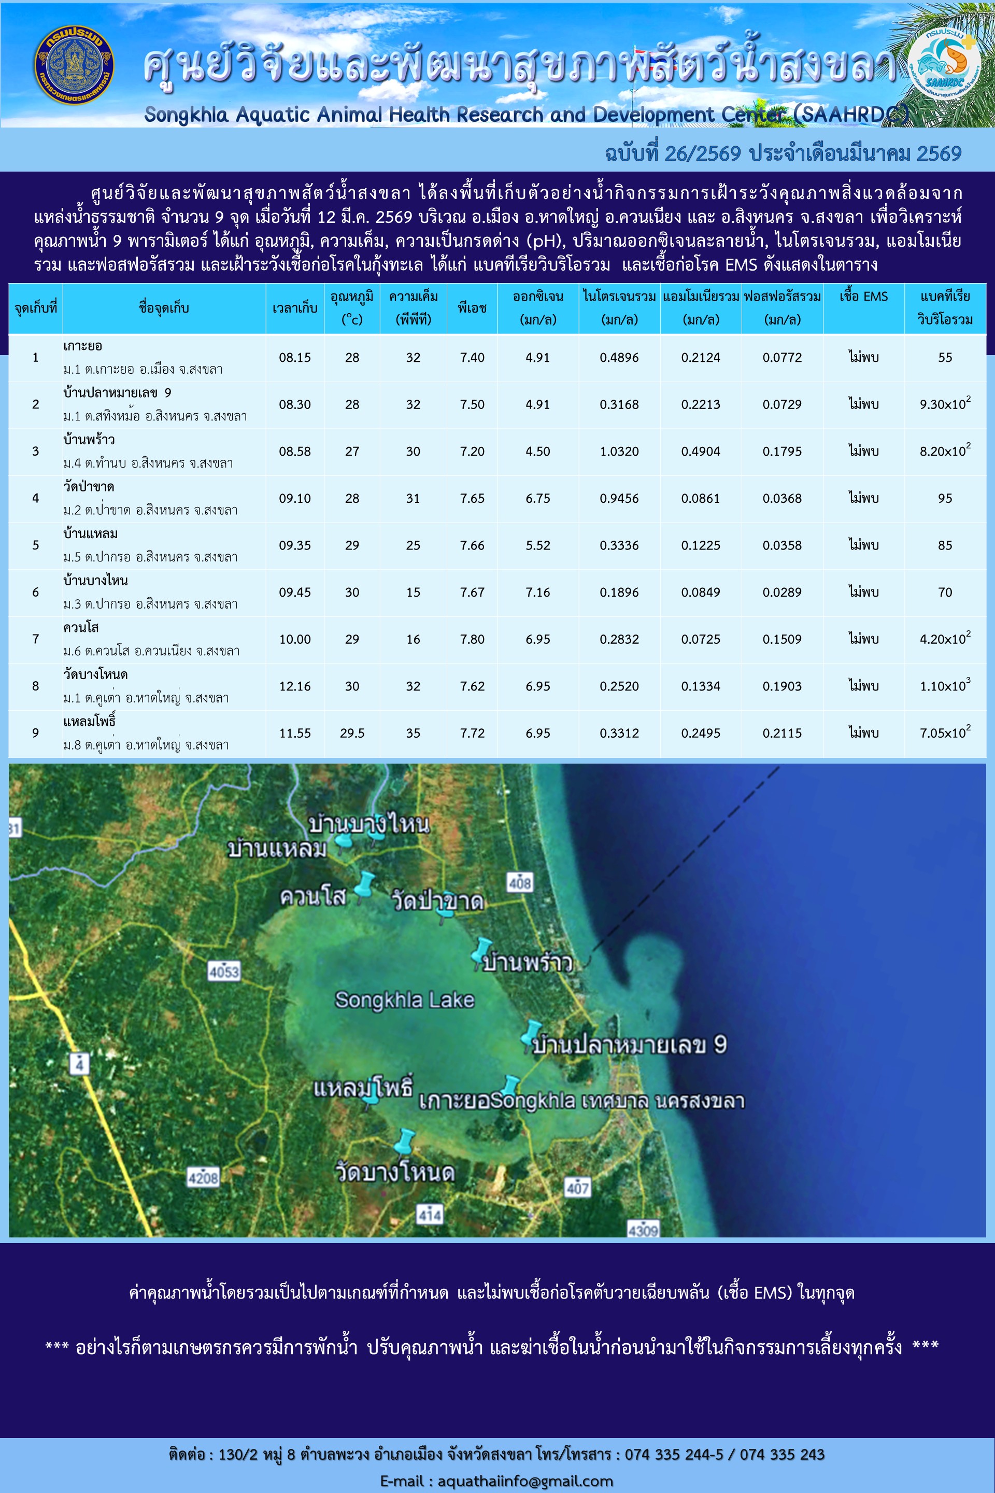The image size is (995, 1493).
Task: Click the route 407 road marker
Action: (577, 1187)
